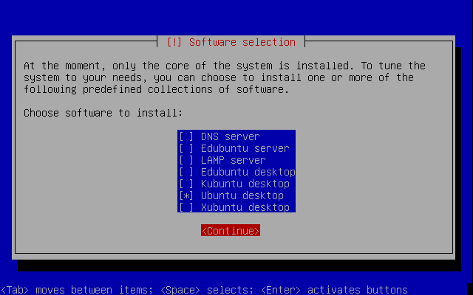Enable the Edubuntu server option
The width and height of the screenshot is (473, 295).
186,148
